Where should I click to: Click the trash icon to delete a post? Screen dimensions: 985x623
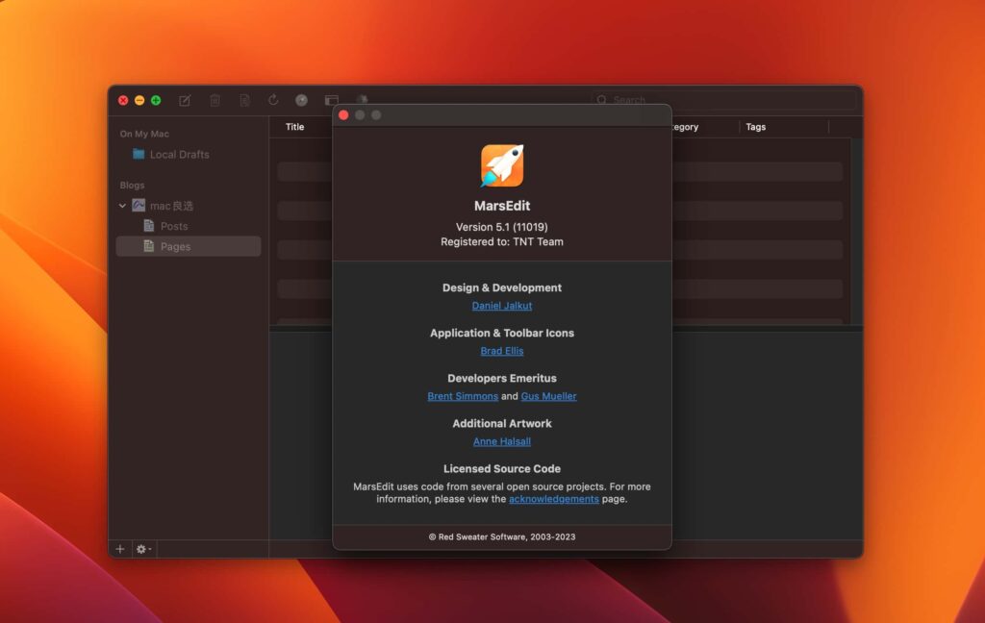(215, 100)
